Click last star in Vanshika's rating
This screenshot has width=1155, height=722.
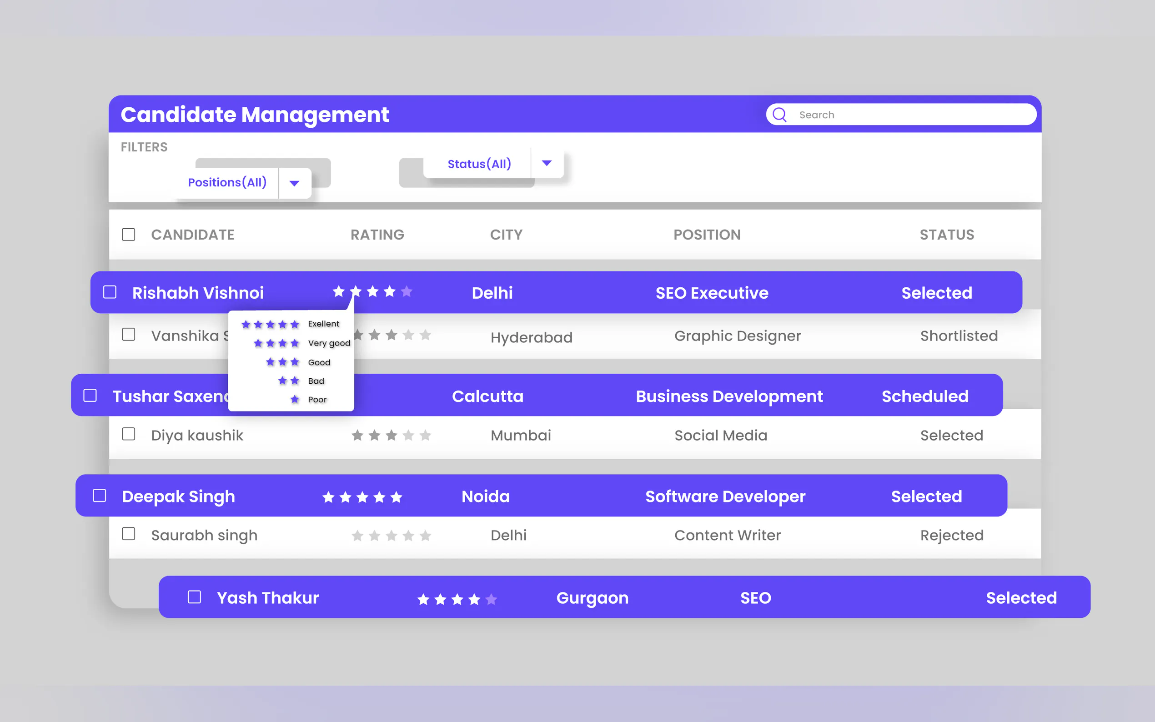tap(425, 335)
